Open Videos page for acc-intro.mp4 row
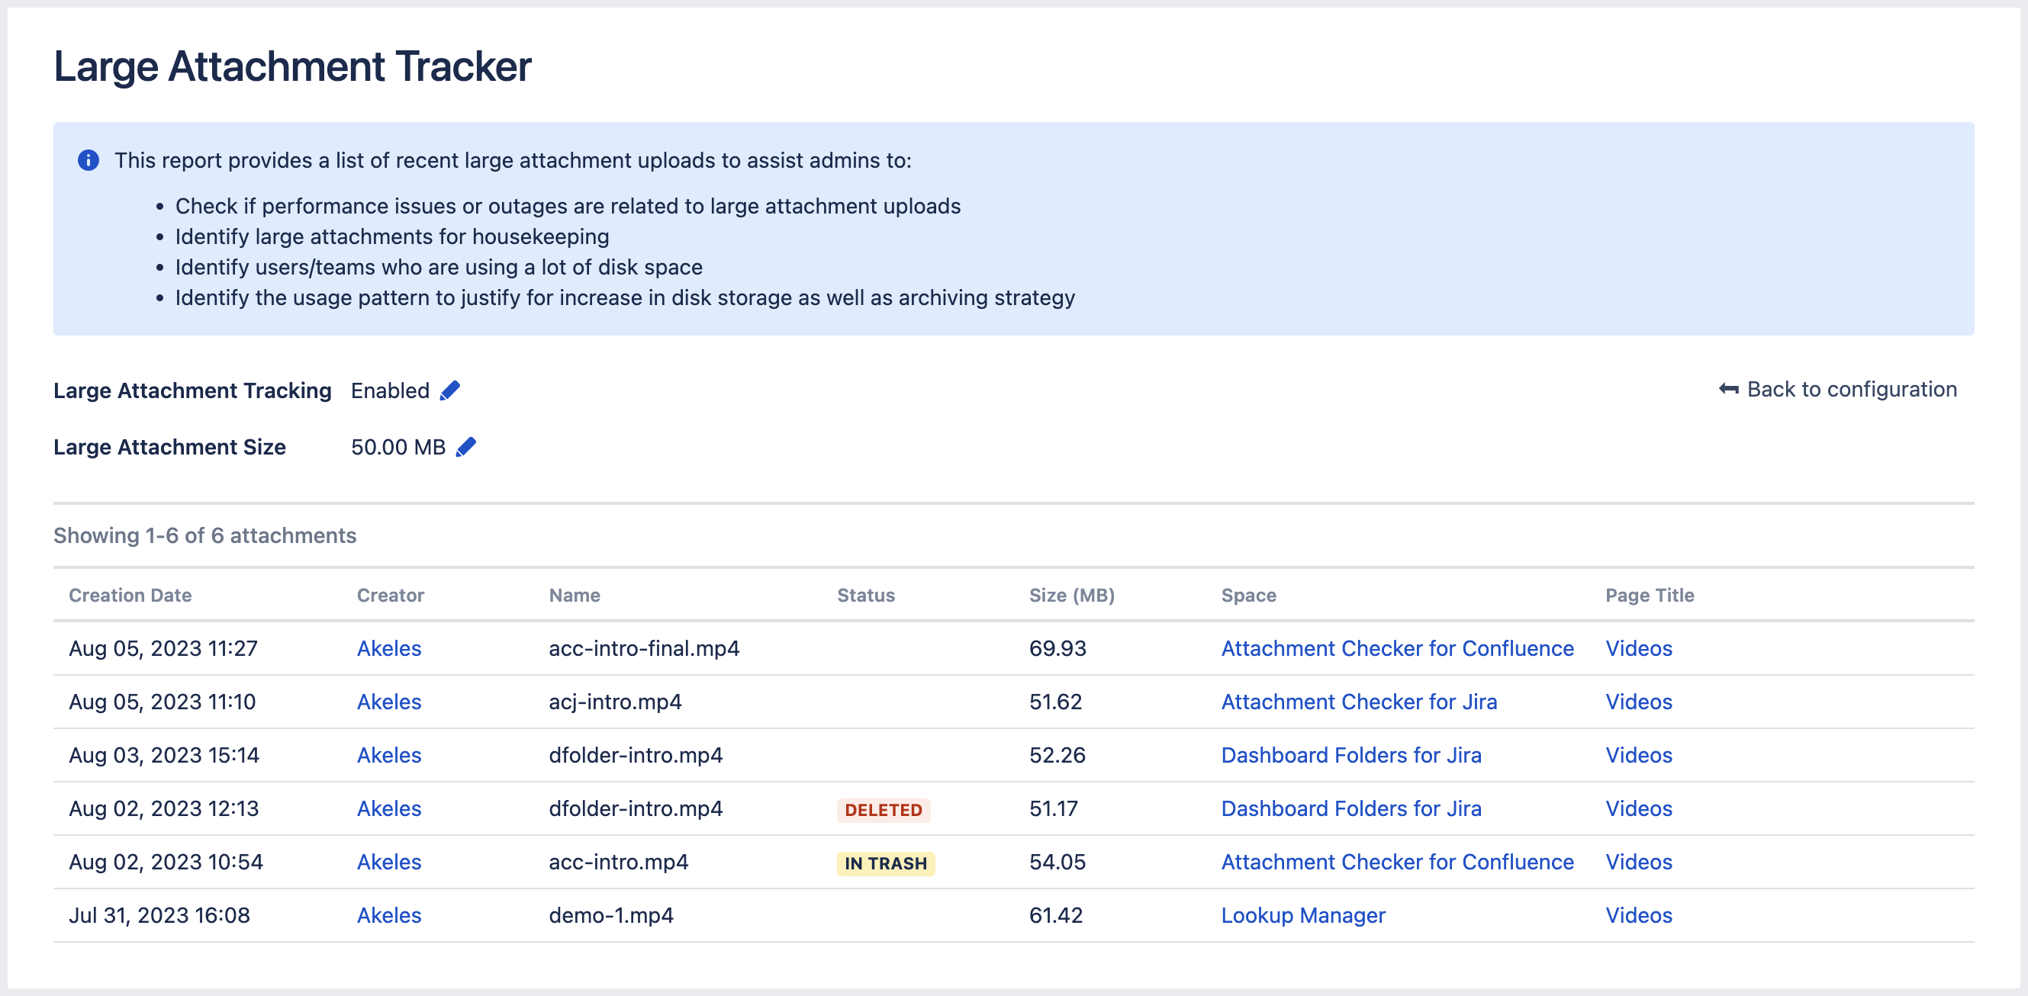Screen dimensions: 2028x996 click(1638, 862)
